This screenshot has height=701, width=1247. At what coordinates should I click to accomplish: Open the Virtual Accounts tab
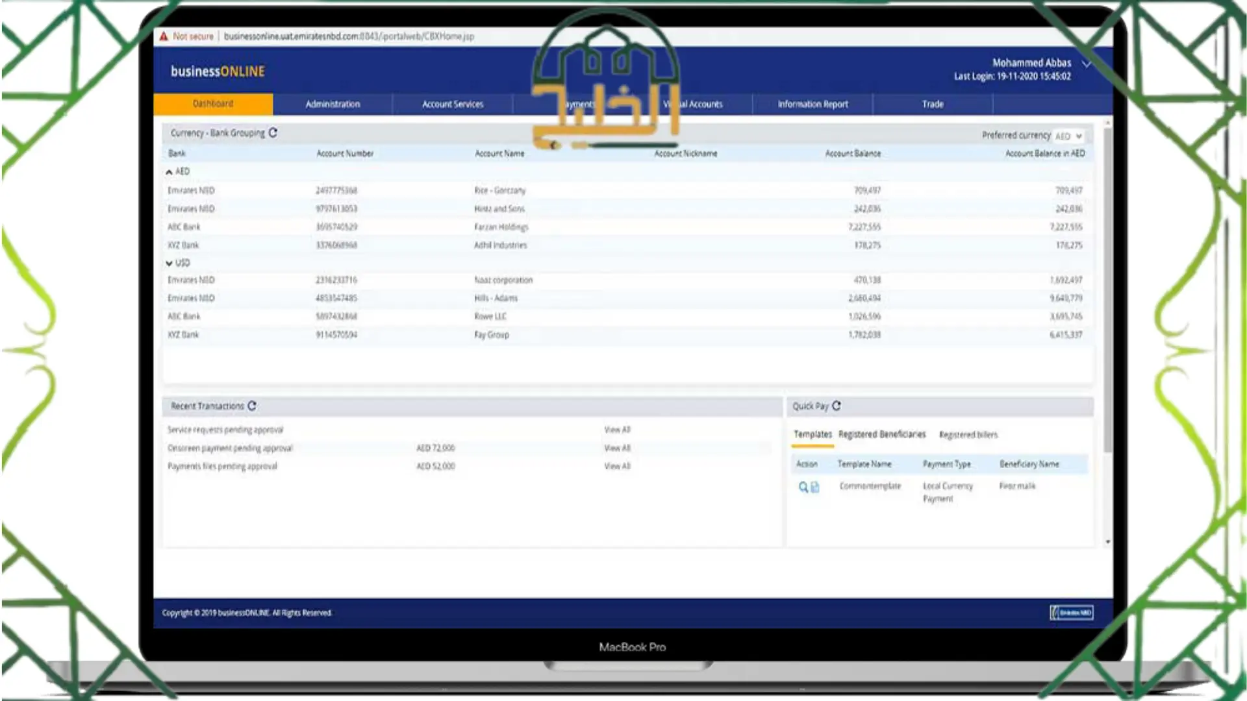point(693,104)
